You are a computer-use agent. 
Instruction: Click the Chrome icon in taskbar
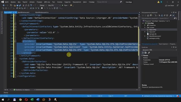pyautogui.click(x=20, y=99)
